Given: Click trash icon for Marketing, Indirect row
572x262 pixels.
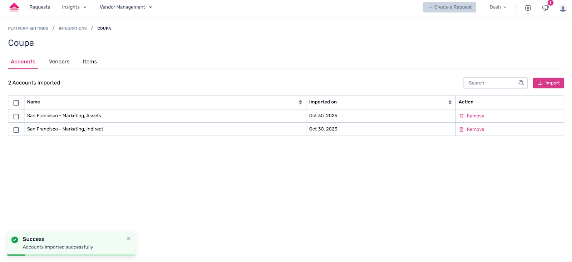Looking at the screenshot, I should click(x=462, y=129).
